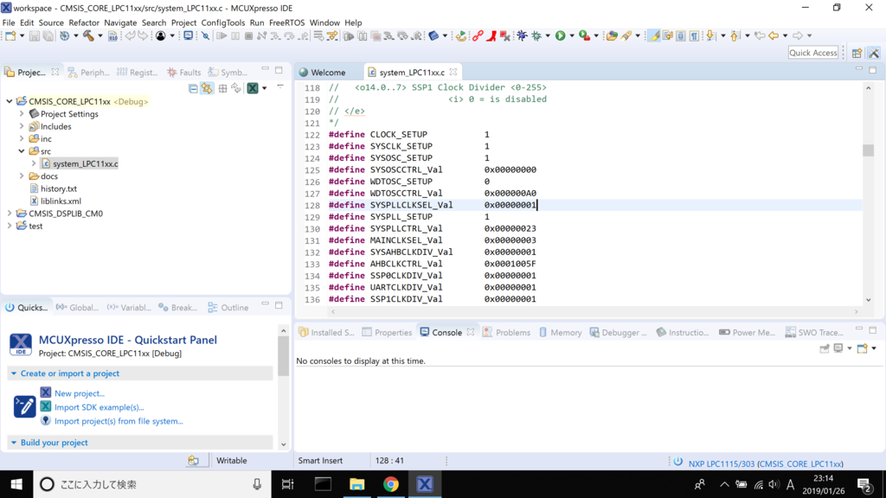886x498 pixels.
Task: Open the Refactor menu
Action: click(x=84, y=22)
